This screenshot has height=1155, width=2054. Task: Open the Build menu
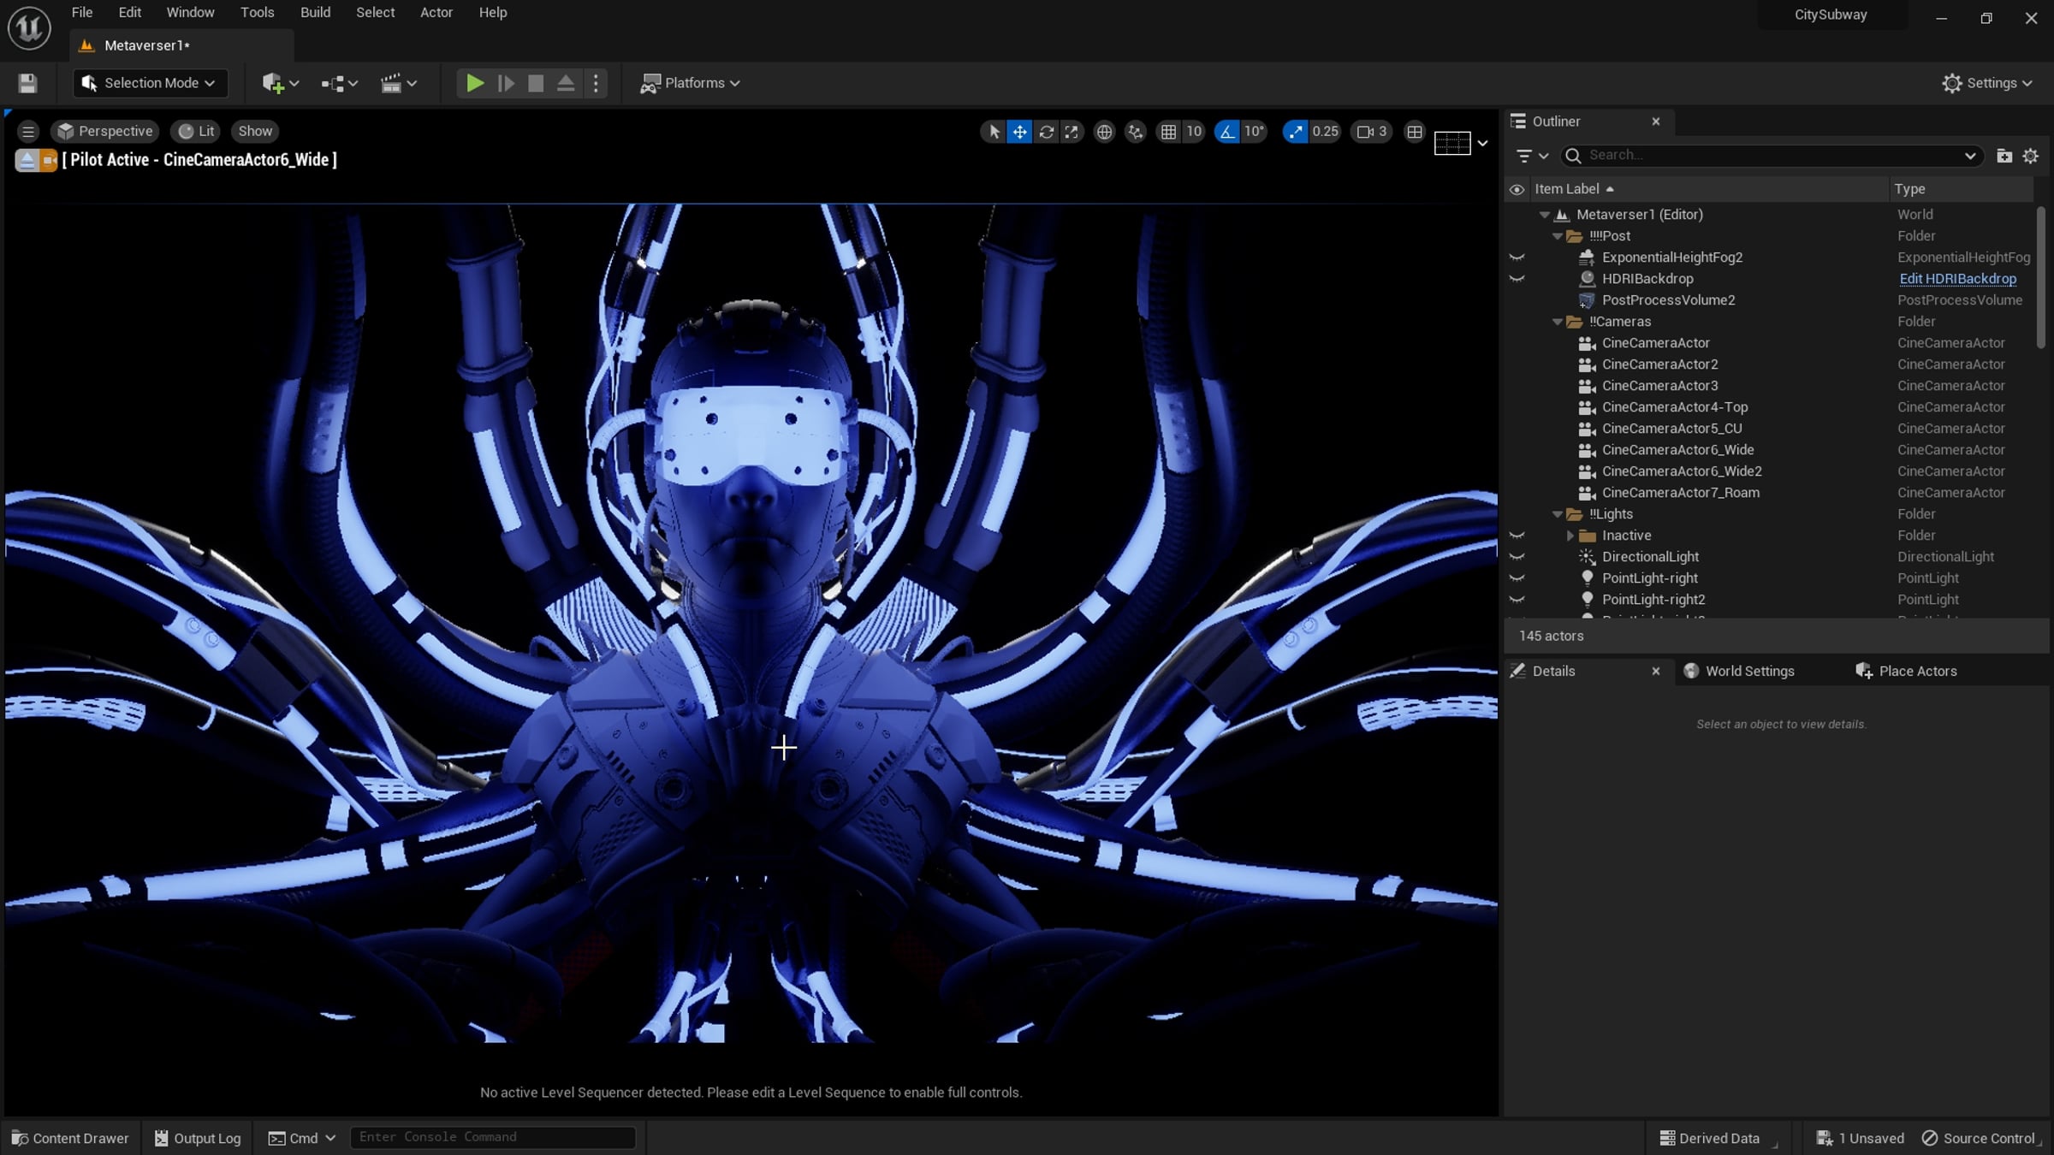pos(315,13)
